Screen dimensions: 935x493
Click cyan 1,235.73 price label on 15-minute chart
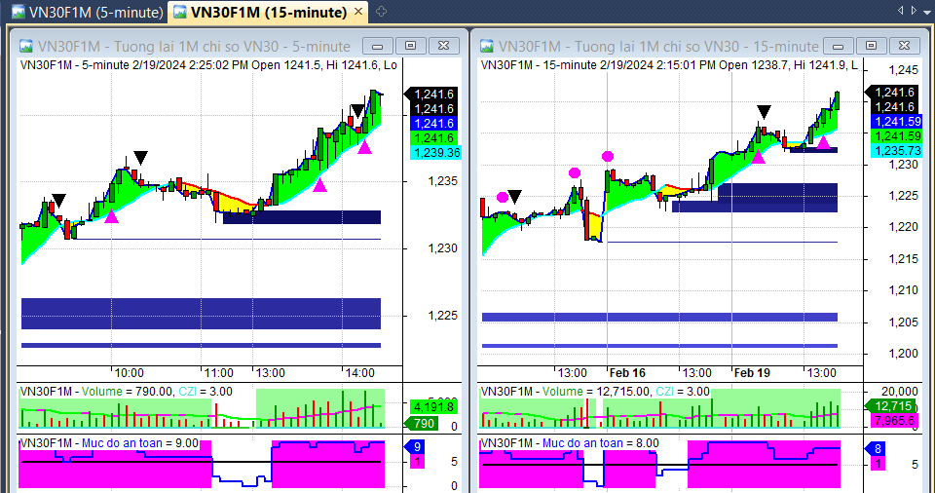click(x=897, y=151)
